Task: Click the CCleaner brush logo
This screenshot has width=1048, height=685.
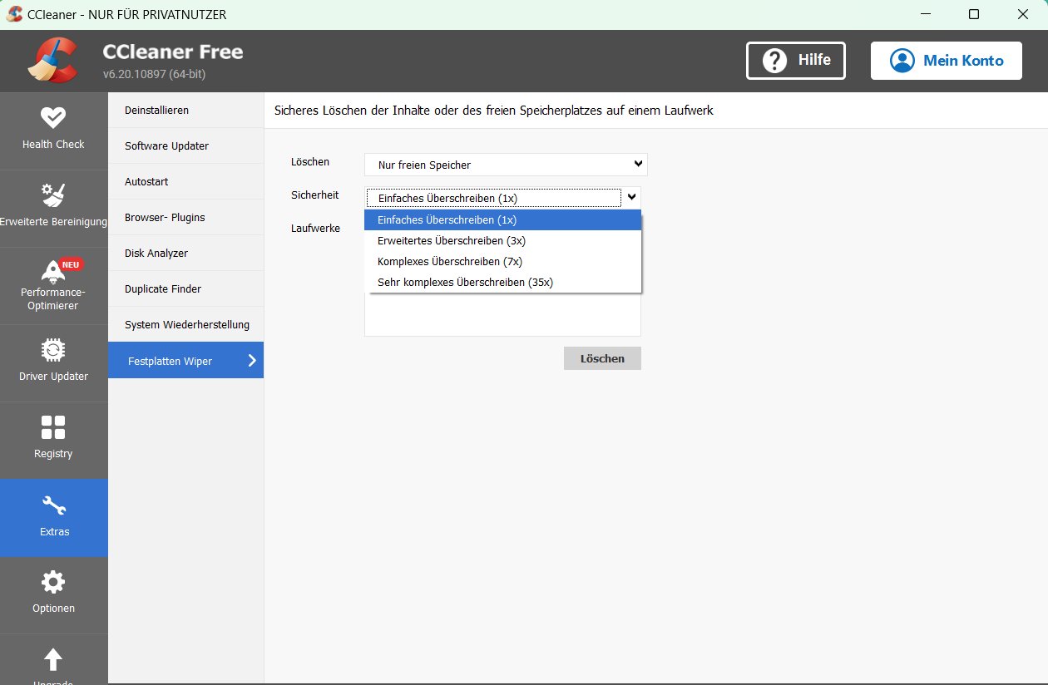Action: (x=52, y=60)
